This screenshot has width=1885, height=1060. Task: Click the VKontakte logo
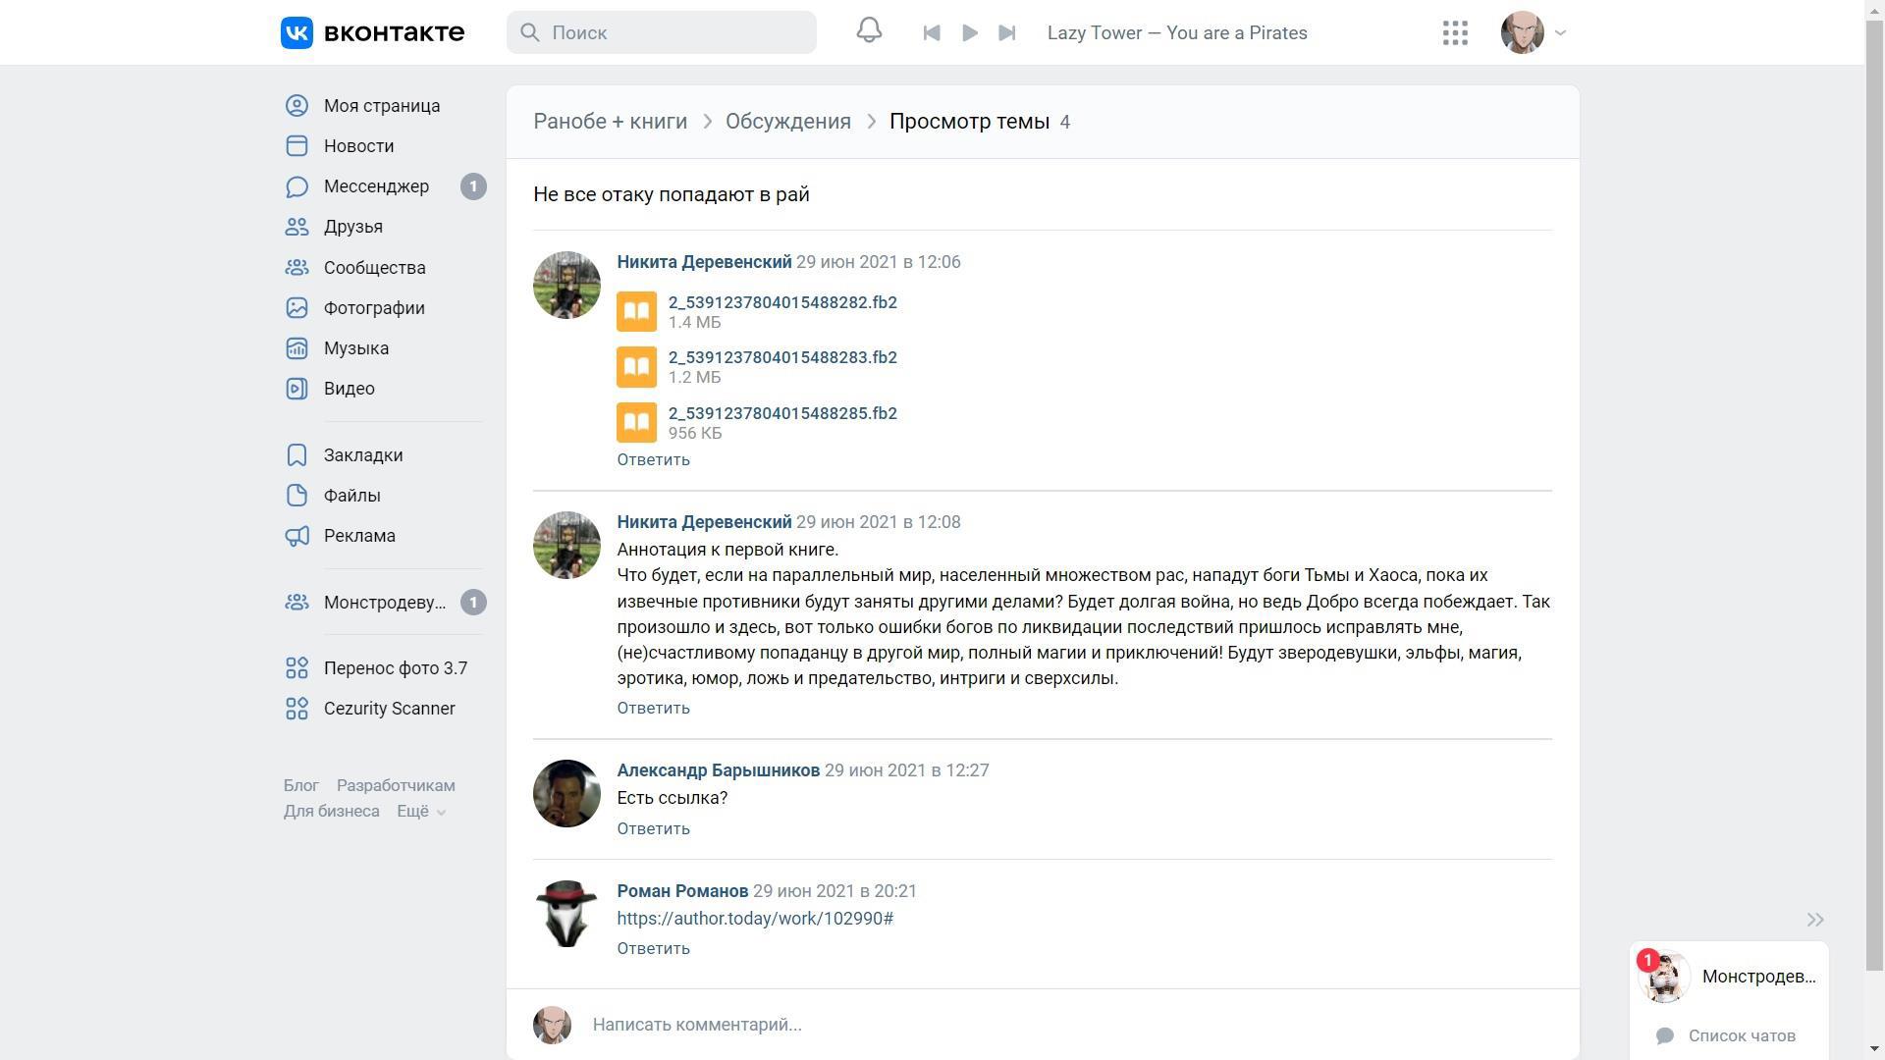[x=372, y=32]
